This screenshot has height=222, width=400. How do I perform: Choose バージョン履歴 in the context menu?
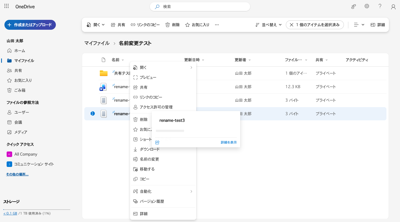click(163, 201)
